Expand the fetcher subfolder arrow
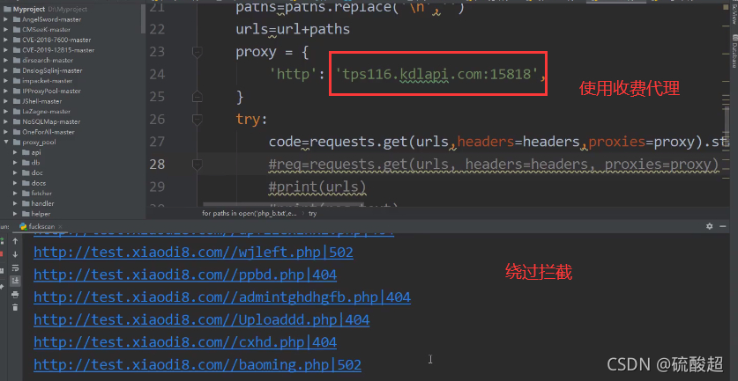Viewport: 738px width, 381px height. 15,193
